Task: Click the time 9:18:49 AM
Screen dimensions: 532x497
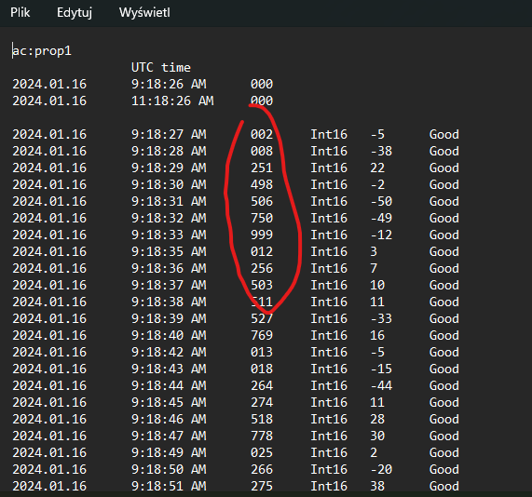Action: 169,452
